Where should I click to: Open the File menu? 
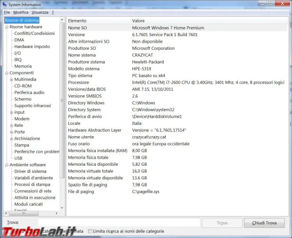point(7,12)
